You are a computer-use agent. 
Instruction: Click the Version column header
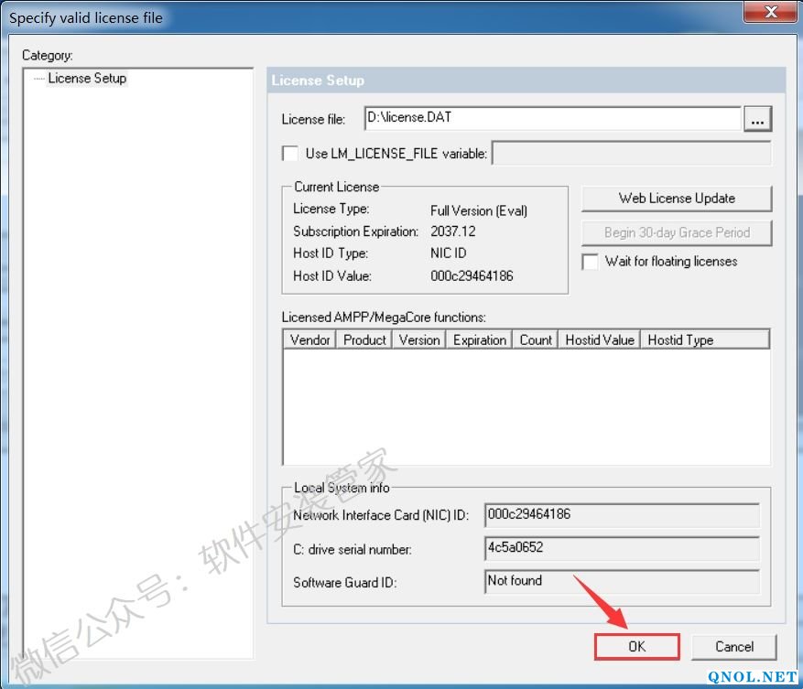[x=419, y=339]
